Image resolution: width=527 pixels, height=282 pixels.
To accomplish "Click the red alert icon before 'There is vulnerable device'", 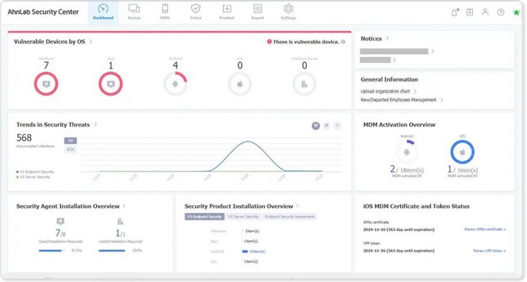I will click(269, 42).
